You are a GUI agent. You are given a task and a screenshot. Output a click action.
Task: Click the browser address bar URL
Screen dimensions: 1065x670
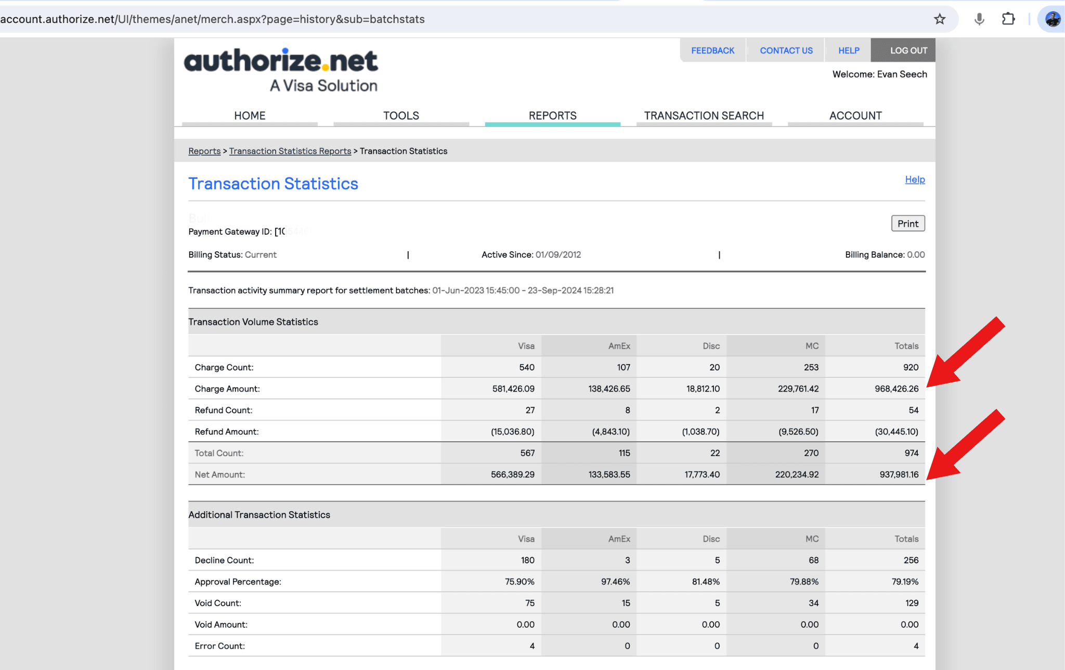pos(213,19)
